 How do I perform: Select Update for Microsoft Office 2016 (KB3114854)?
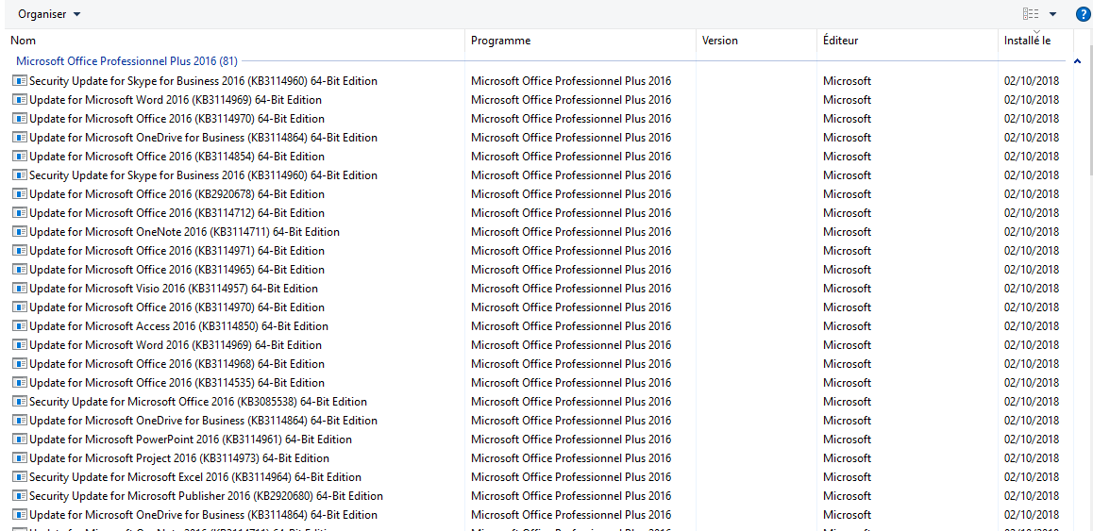click(177, 157)
